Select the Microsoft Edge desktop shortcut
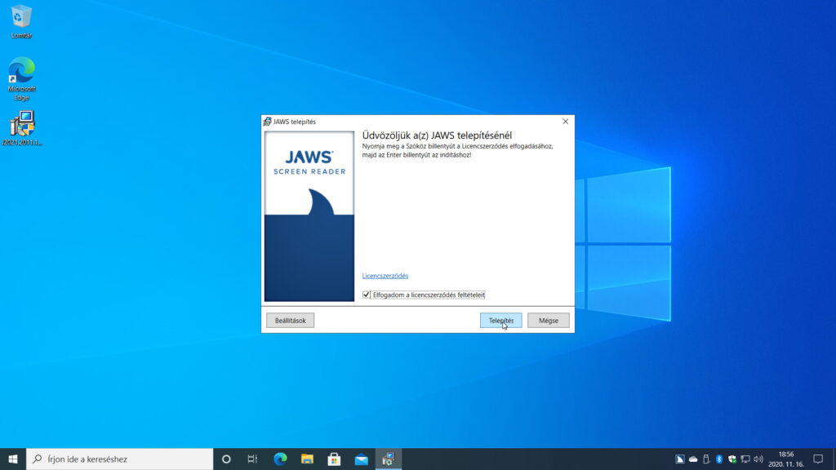This screenshot has width=836, height=470. tap(21, 78)
